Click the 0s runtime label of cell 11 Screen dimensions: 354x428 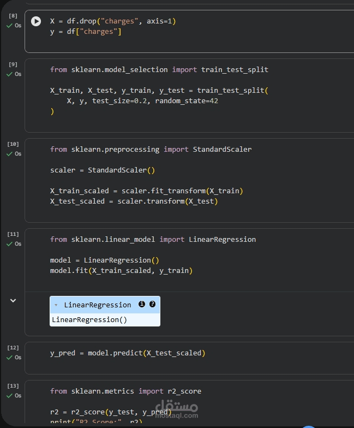(18, 244)
